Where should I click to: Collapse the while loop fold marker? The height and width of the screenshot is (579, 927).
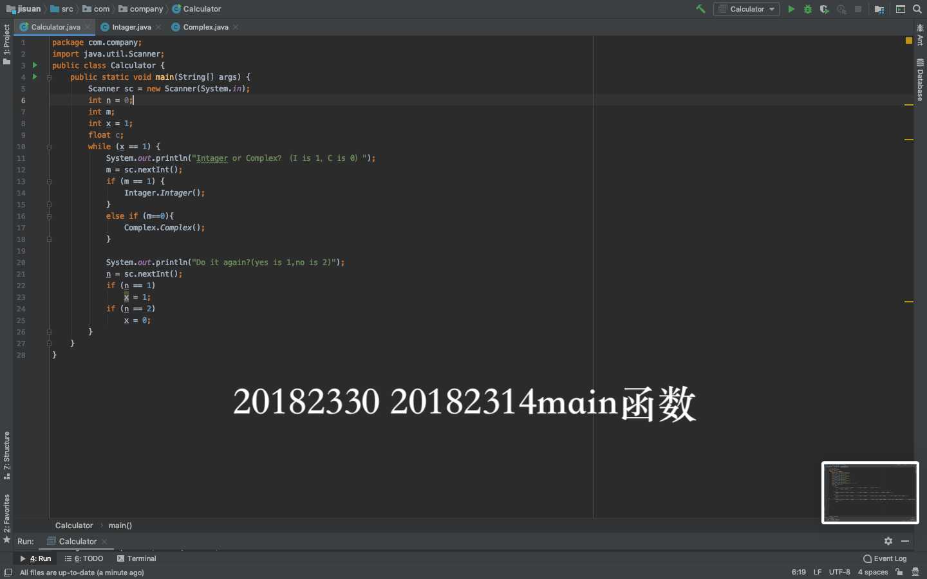[x=49, y=147]
